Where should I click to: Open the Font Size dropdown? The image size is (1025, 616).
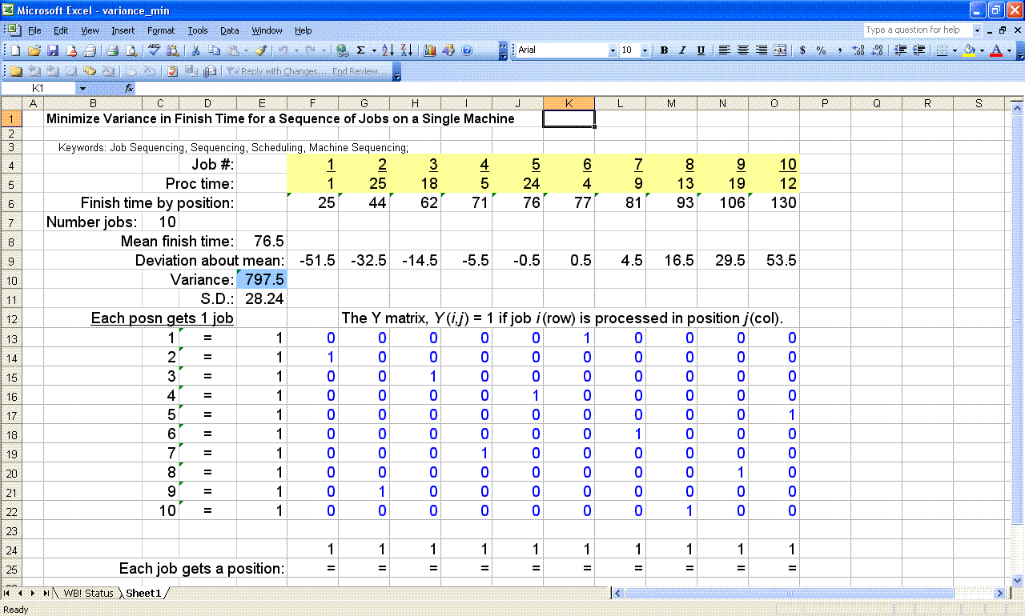645,50
